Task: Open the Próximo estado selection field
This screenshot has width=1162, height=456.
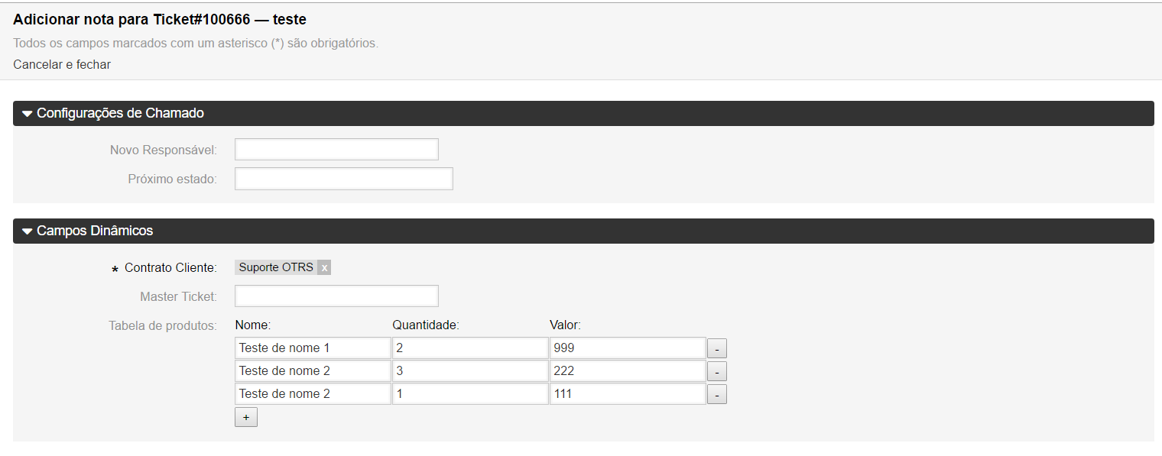Action: point(343,178)
